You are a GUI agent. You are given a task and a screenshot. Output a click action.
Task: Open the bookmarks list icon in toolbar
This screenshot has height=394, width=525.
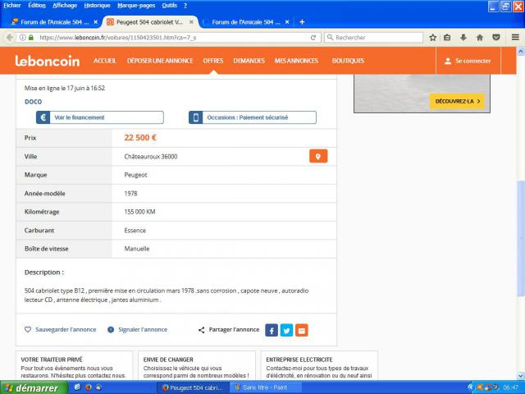(447, 38)
